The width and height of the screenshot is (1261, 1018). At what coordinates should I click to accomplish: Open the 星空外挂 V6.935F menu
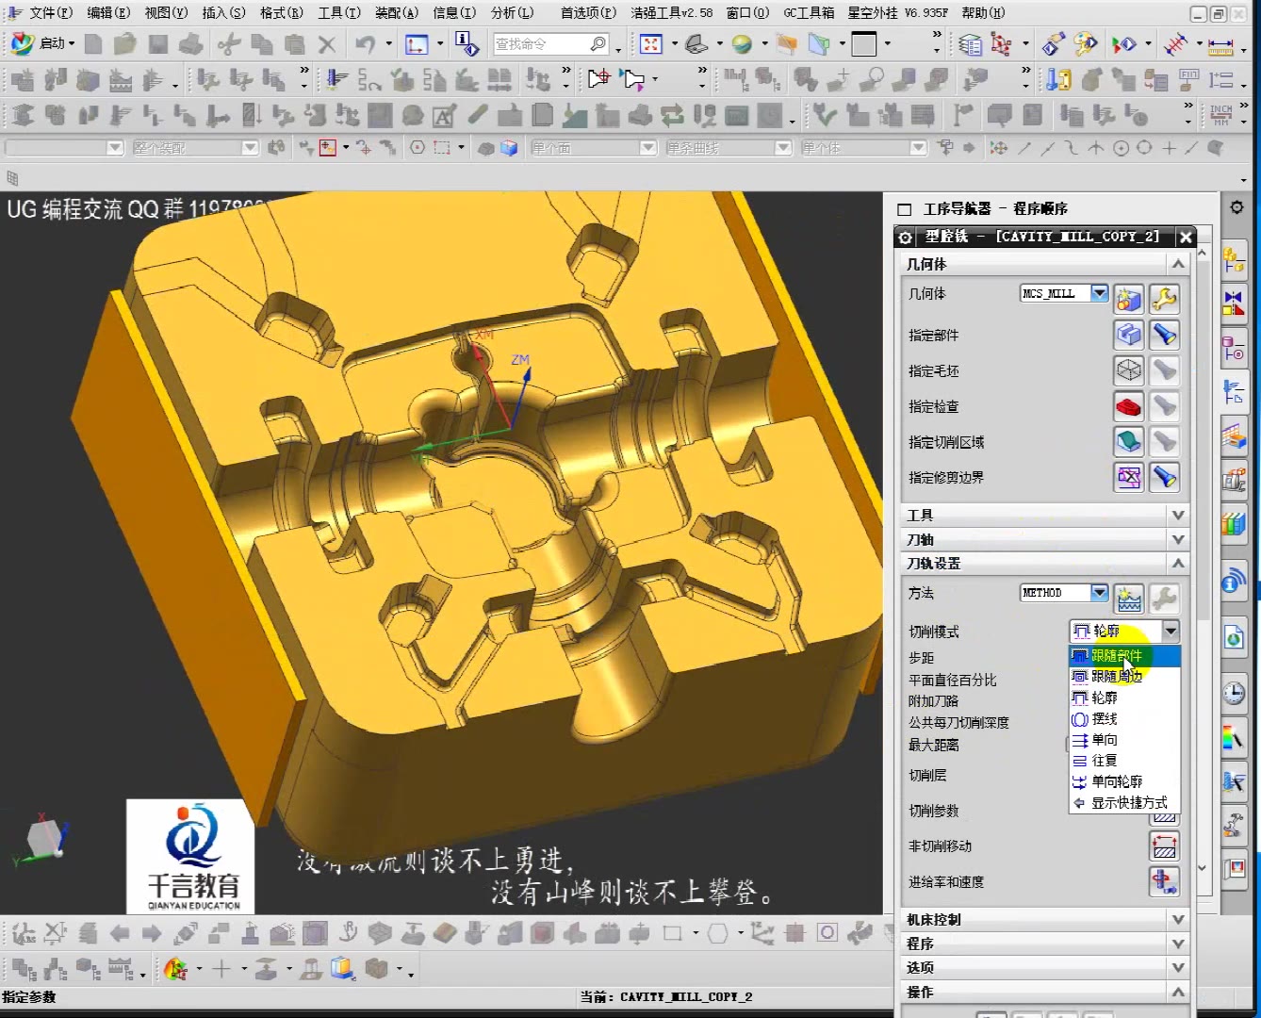click(898, 13)
